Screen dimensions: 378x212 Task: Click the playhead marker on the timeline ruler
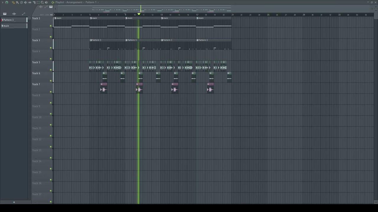pos(139,14)
